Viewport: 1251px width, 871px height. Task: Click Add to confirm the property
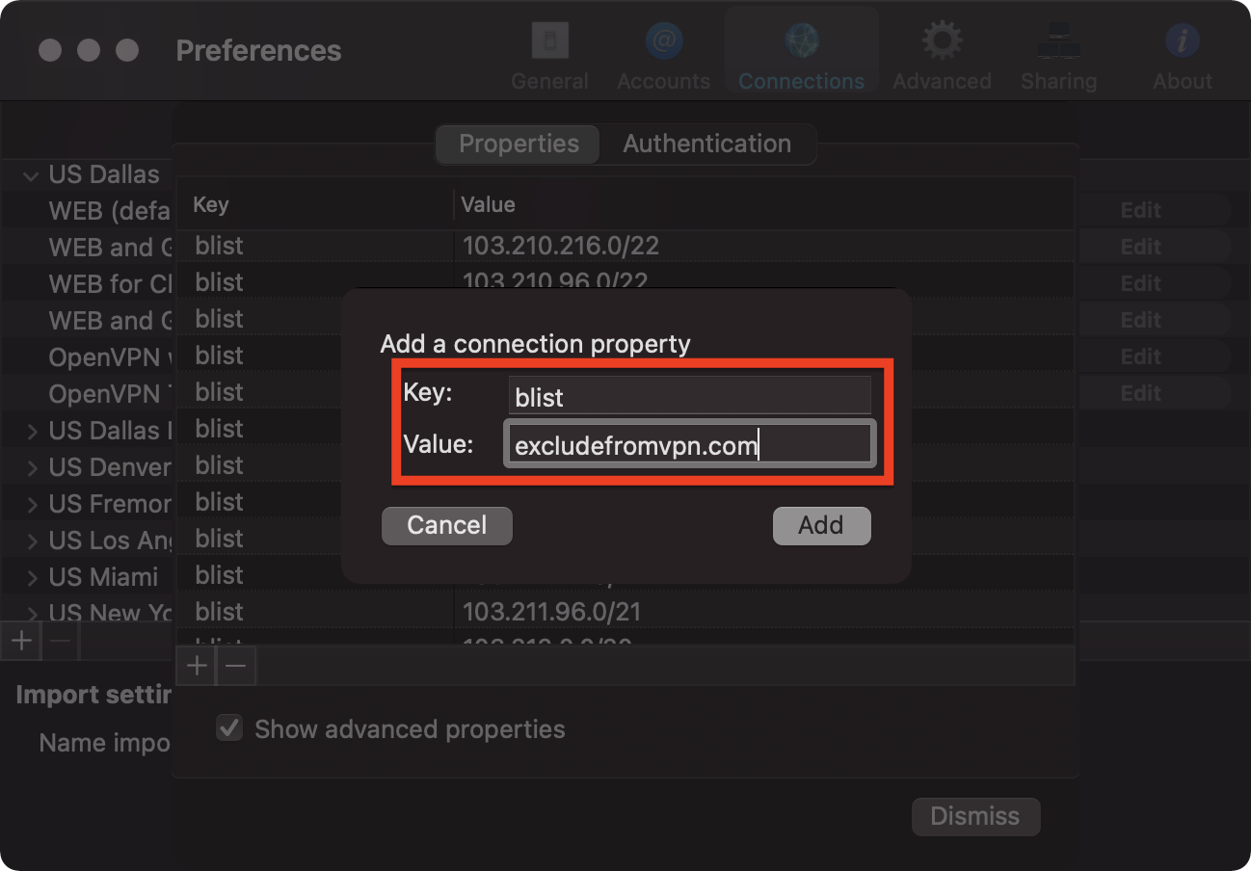click(x=821, y=525)
